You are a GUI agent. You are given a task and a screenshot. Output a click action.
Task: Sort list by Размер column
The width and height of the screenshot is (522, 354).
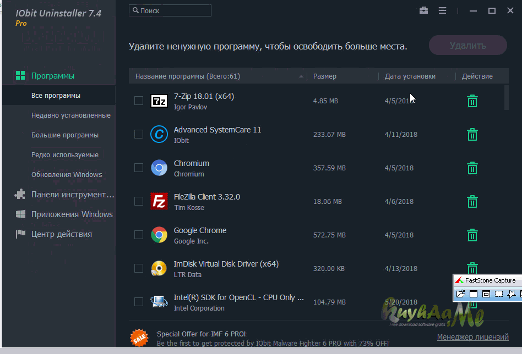coord(324,76)
